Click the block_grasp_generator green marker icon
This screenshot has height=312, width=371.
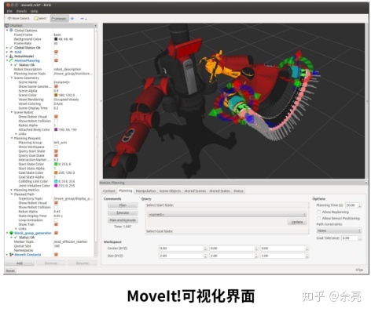click(x=11, y=233)
